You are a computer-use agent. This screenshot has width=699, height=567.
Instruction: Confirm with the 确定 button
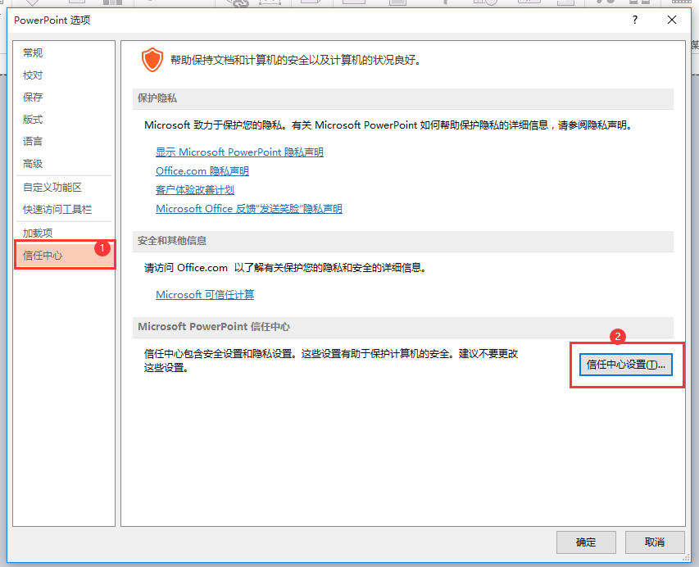click(586, 542)
